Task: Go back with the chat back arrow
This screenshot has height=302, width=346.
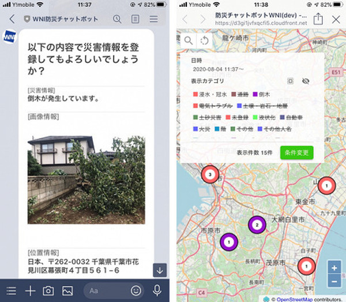Action: (12, 19)
